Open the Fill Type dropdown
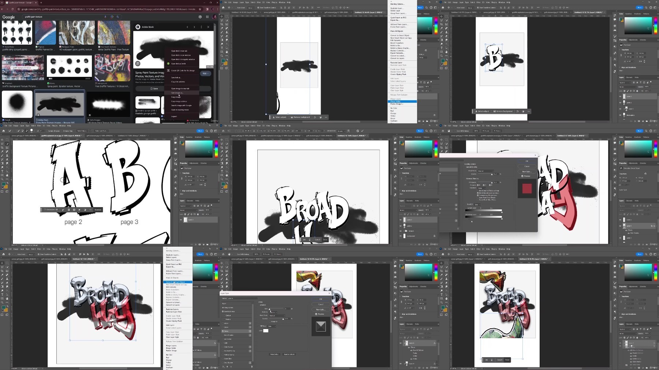 pyautogui.click(x=272, y=326)
